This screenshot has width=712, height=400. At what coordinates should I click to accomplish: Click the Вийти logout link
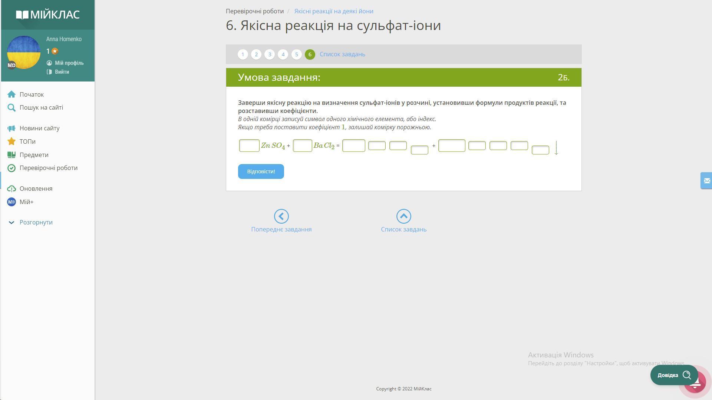click(x=62, y=72)
